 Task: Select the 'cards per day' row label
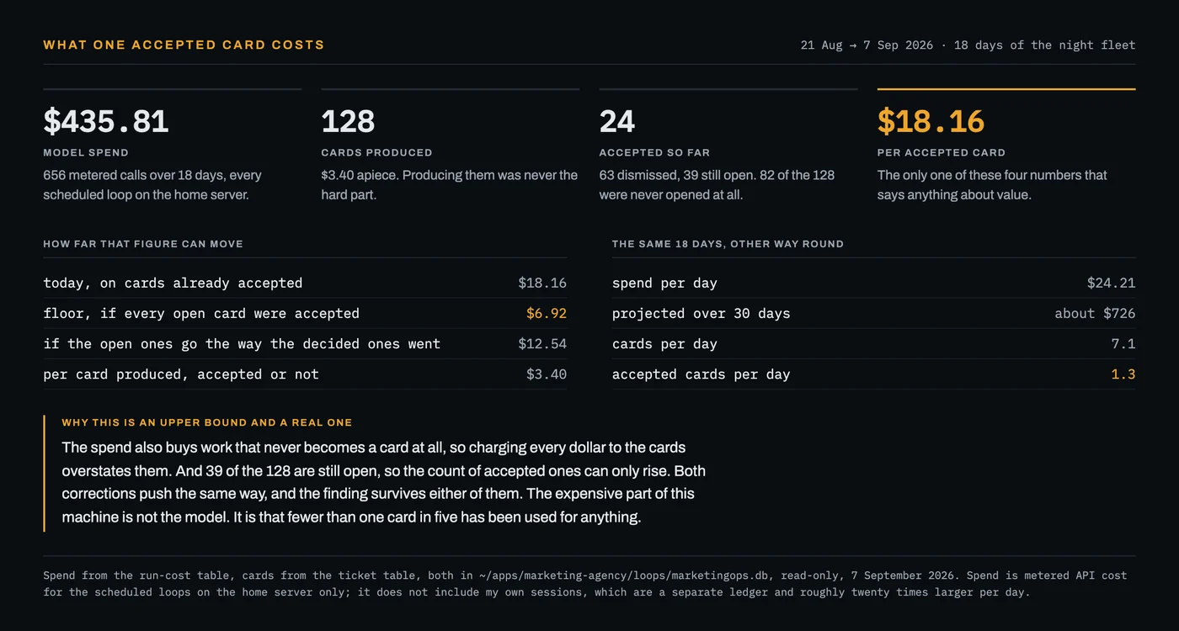pos(664,344)
